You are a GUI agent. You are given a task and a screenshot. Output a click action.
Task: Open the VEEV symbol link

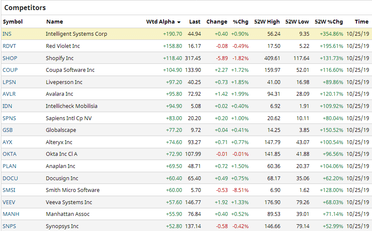(9, 202)
